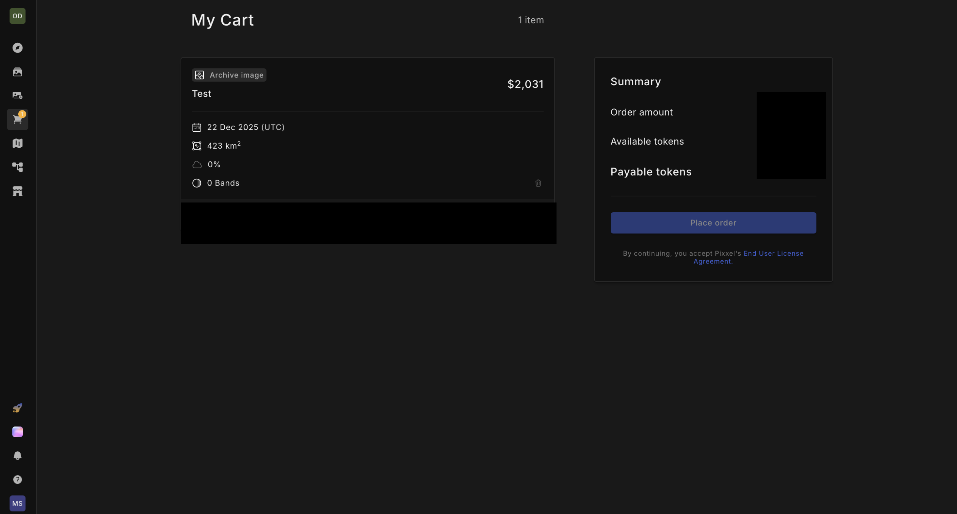Open the marketplace store sidebar icon

click(18, 191)
